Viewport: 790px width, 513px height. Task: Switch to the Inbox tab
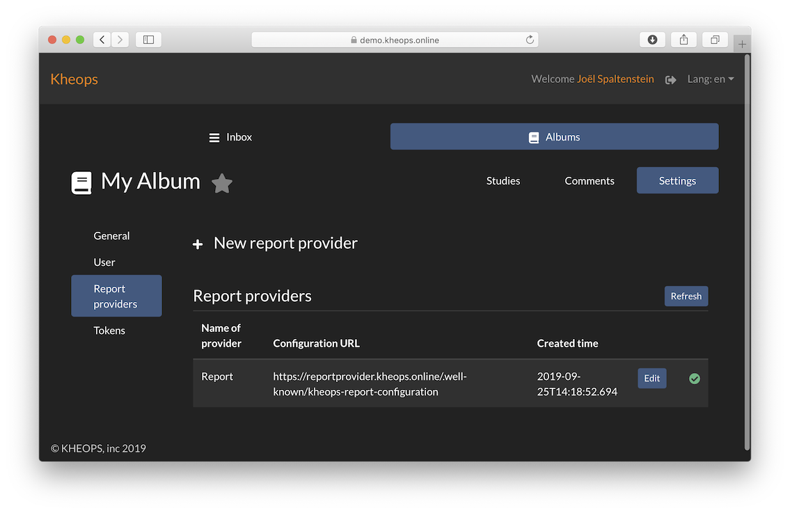coord(231,137)
